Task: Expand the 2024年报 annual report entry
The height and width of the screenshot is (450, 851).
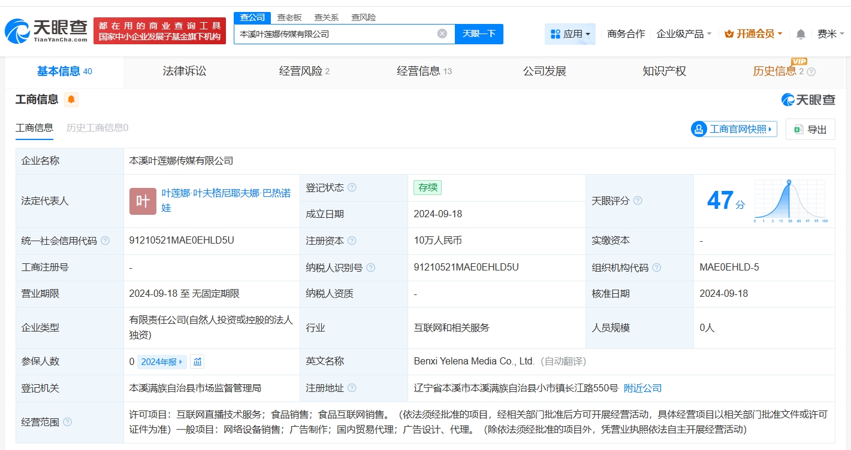Action: pos(160,361)
